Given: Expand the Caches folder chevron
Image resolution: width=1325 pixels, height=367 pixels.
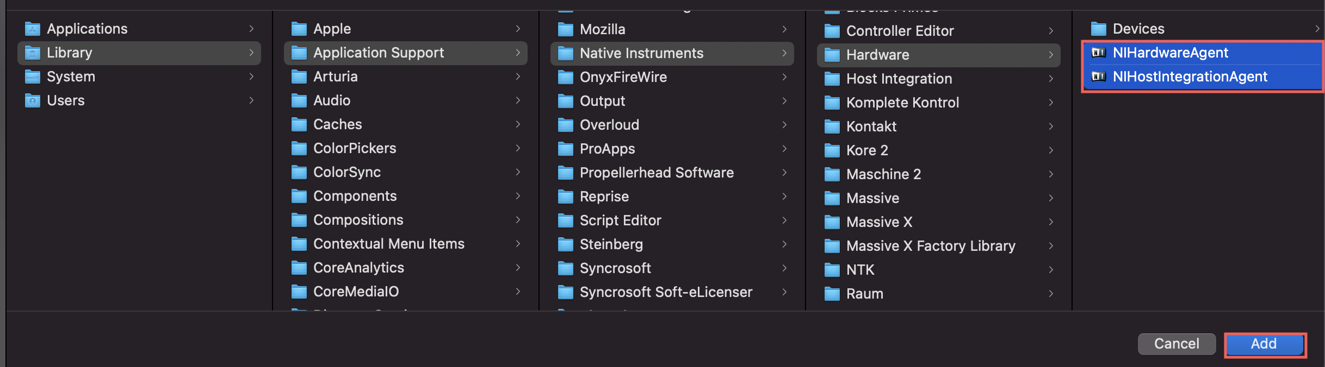Looking at the screenshot, I should click(518, 124).
